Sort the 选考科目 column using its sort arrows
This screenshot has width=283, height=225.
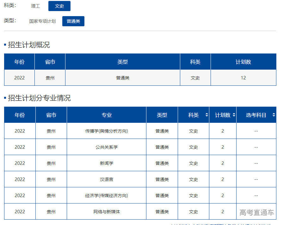274,115
